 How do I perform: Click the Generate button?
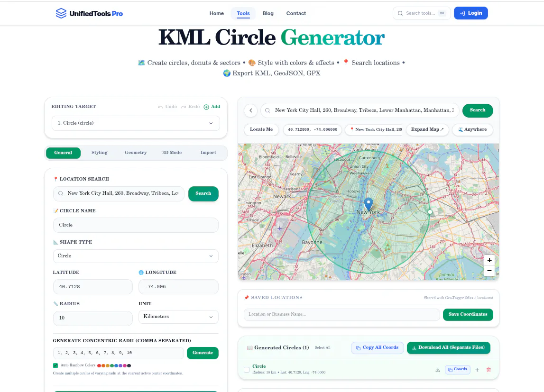pos(203,353)
